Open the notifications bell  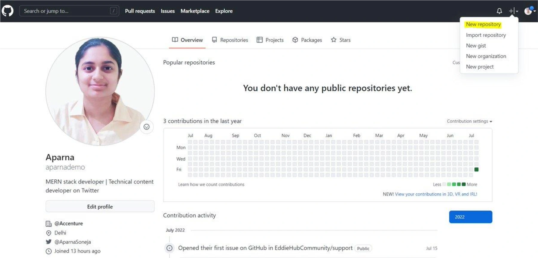pos(499,11)
